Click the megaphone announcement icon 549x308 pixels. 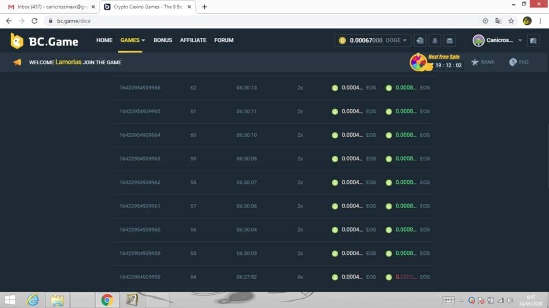(18, 63)
